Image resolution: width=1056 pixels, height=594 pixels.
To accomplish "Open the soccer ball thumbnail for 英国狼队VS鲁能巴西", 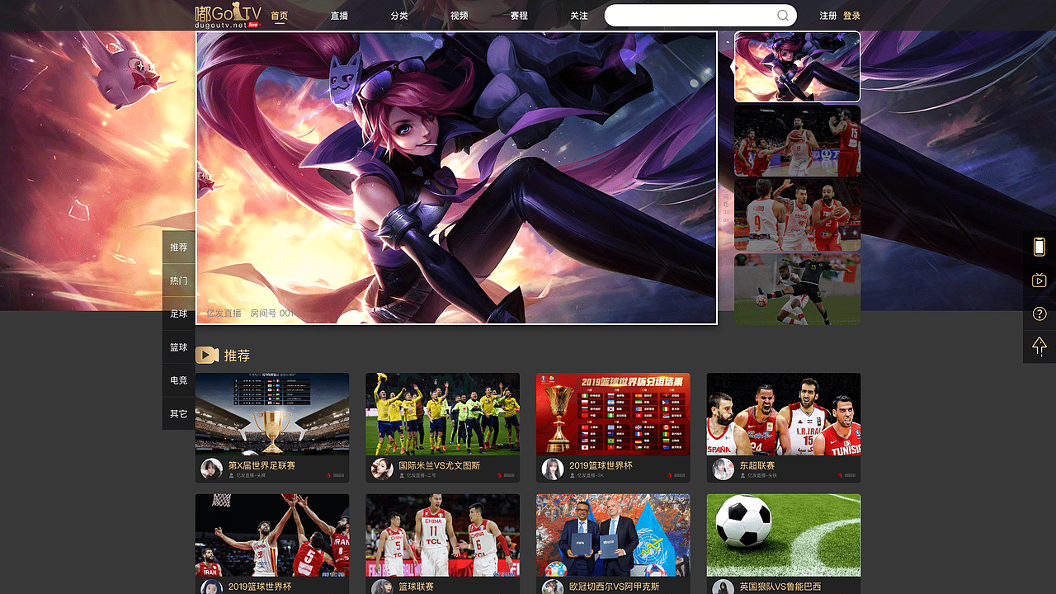I will click(x=784, y=535).
